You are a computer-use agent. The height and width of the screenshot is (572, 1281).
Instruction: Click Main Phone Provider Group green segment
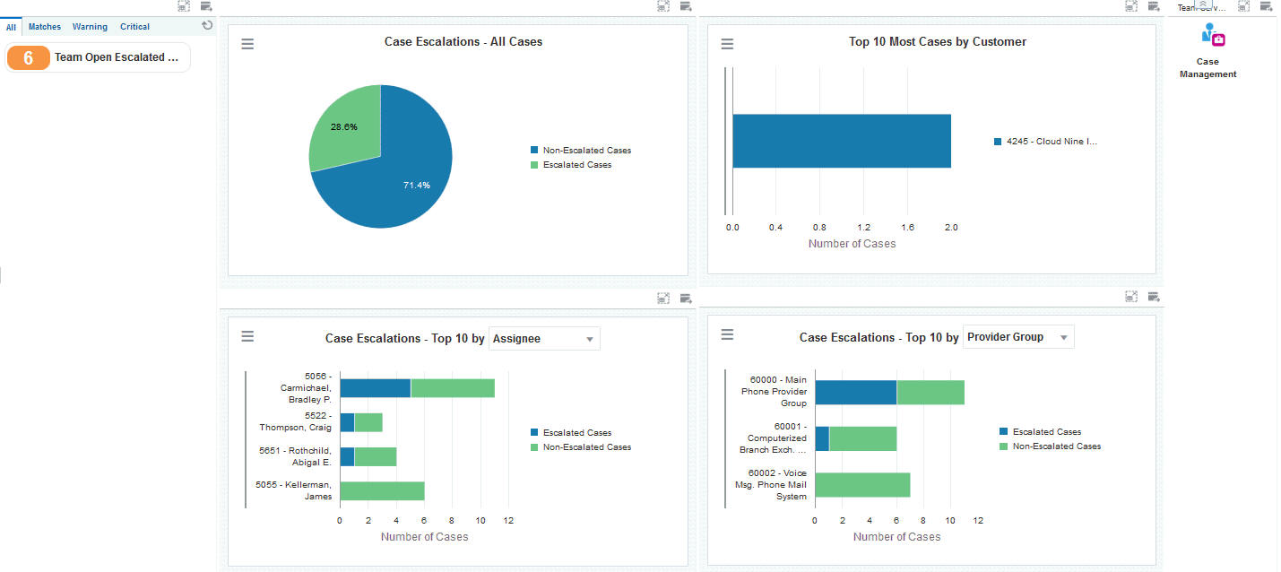coord(930,392)
